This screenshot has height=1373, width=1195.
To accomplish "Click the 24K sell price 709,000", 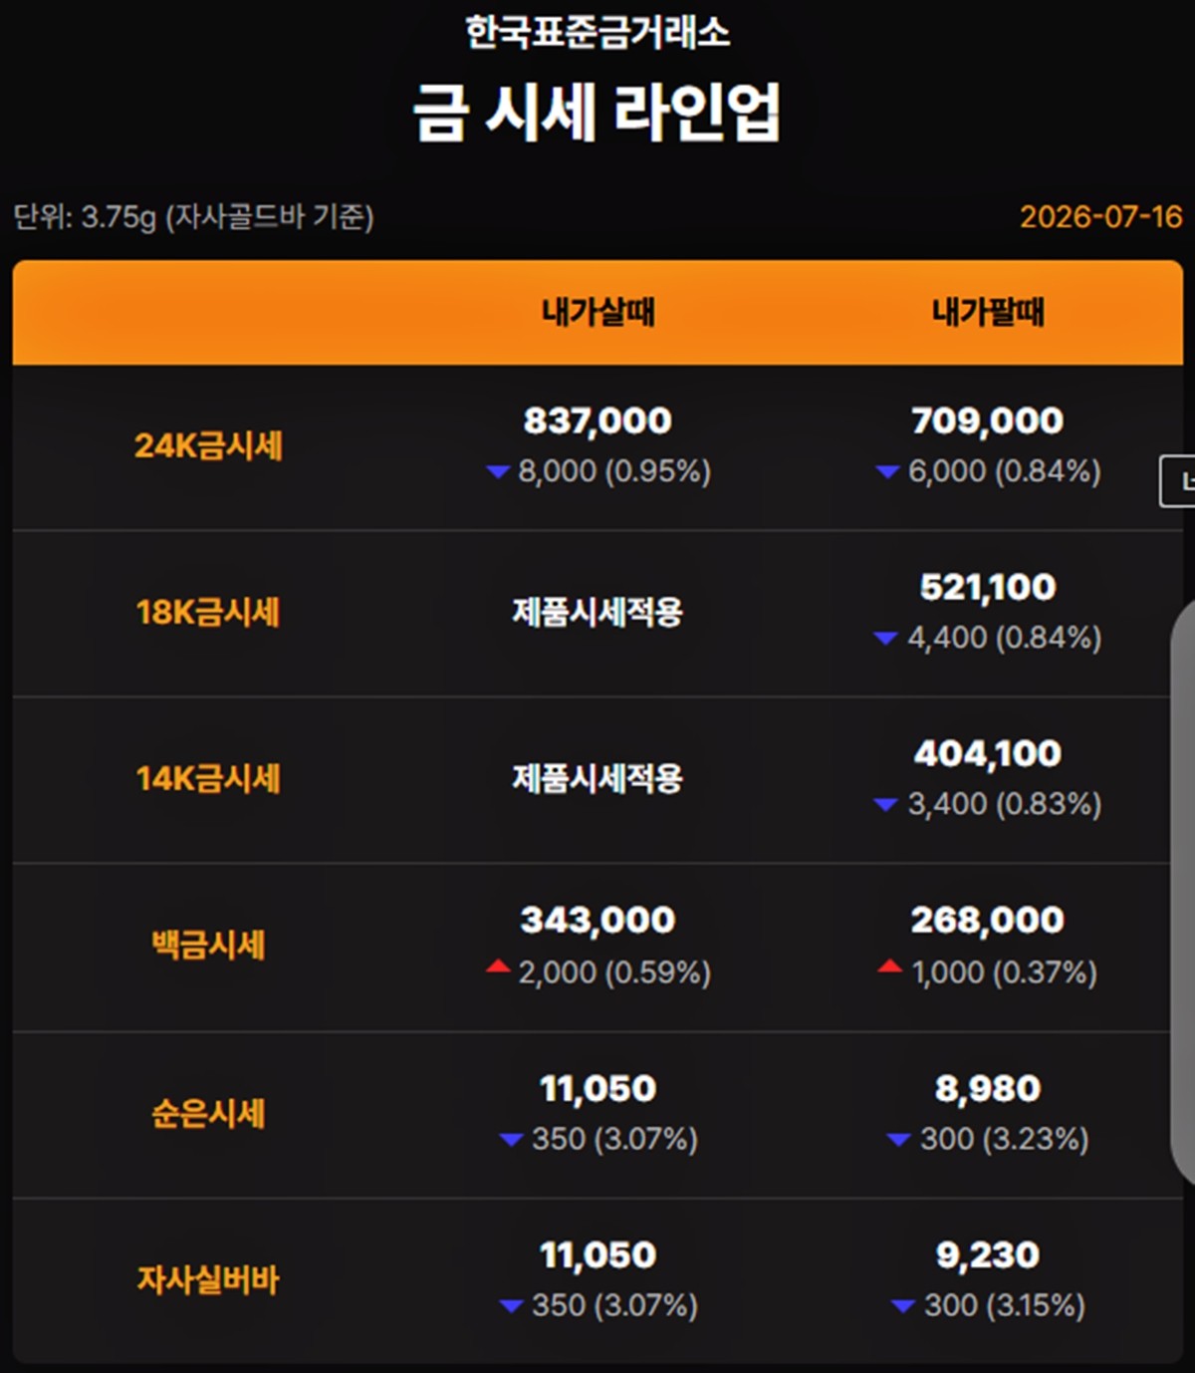I will click(988, 420).
